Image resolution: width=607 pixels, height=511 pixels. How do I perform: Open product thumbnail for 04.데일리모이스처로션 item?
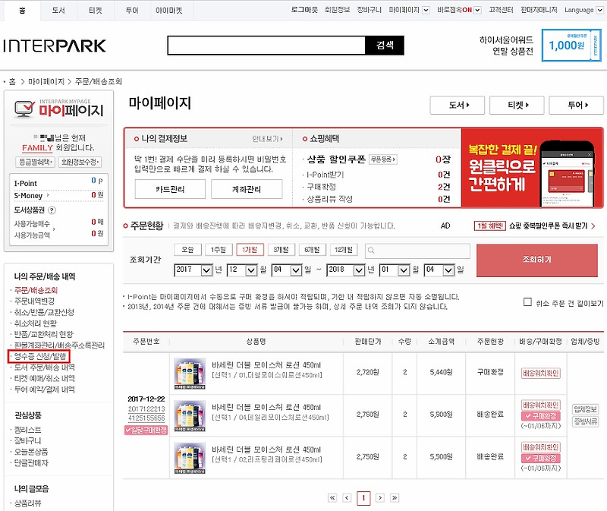point(190,415)
